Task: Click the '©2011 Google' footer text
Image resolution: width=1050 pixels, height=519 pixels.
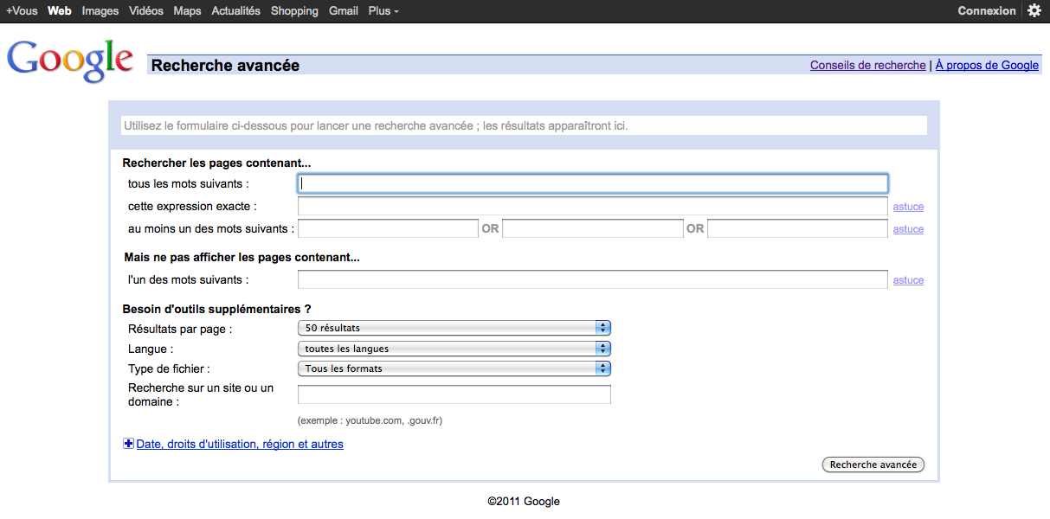Action: 524,501
